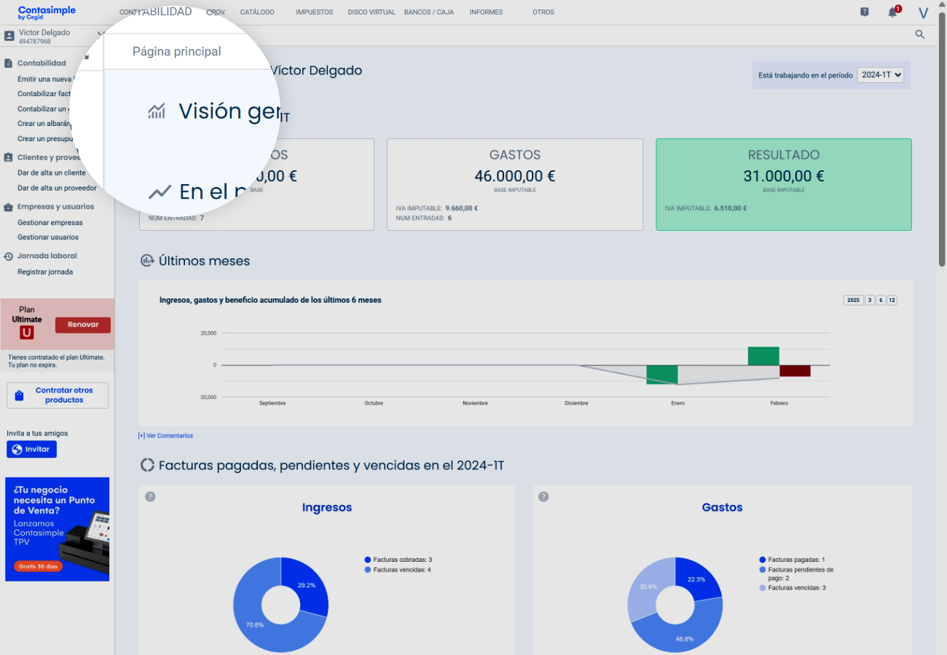Open the IMPUESTOS menu

pos(315,12)
